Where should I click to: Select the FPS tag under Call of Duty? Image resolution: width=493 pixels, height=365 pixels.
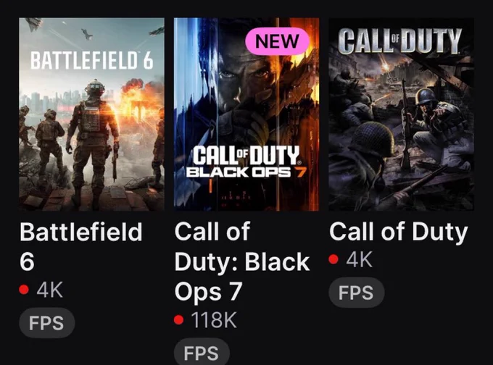coord(357,293)
